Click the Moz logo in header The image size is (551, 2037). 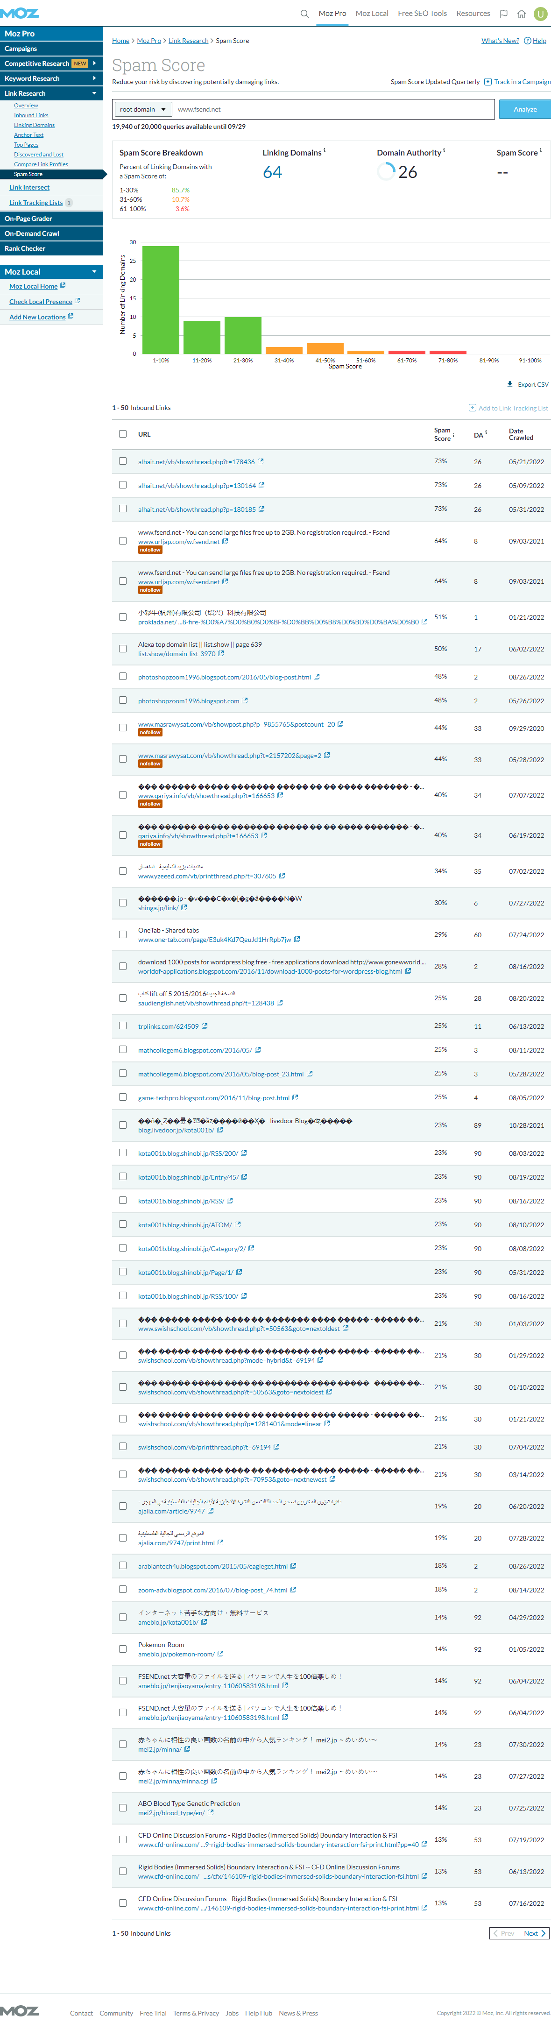click(x=20, y=13)
